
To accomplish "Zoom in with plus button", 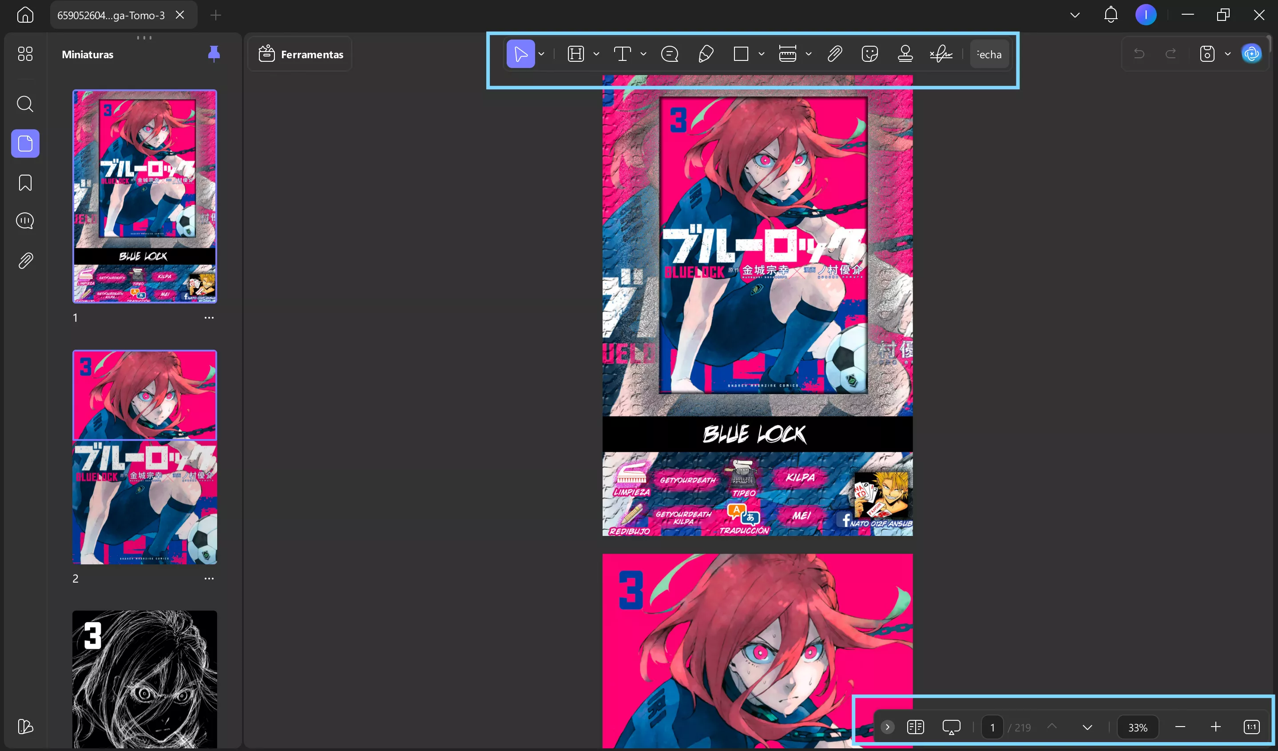I will coord(1215,727).
